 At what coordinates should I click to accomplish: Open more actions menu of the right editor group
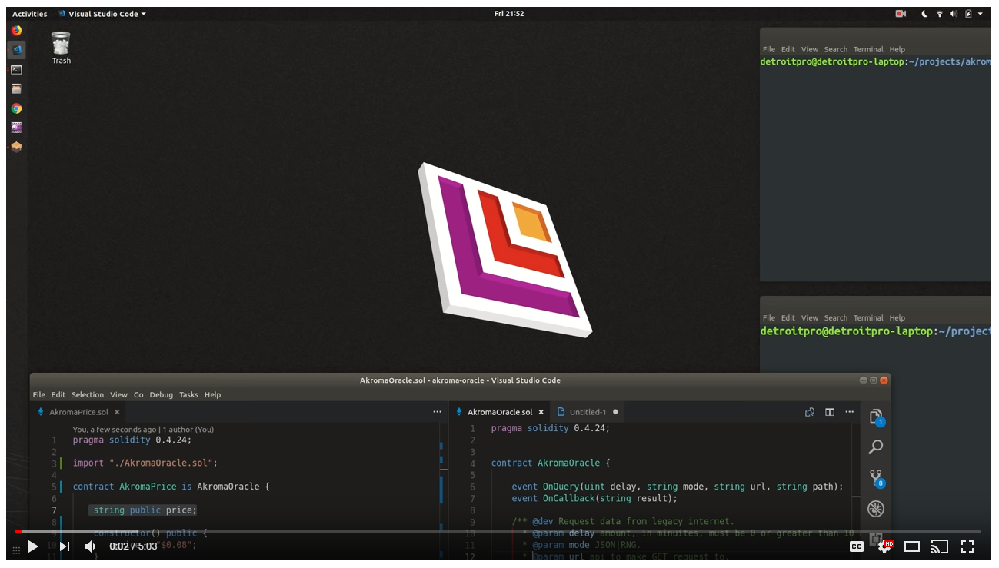(x=850, y=412)
